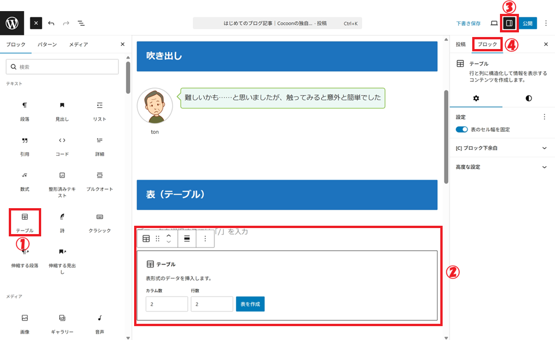Insert the テーブル (Table) block
The image size is (555, 340).
25,221
